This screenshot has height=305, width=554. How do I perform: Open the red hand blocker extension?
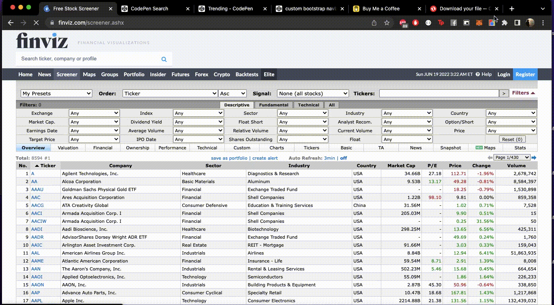[416, 23]
